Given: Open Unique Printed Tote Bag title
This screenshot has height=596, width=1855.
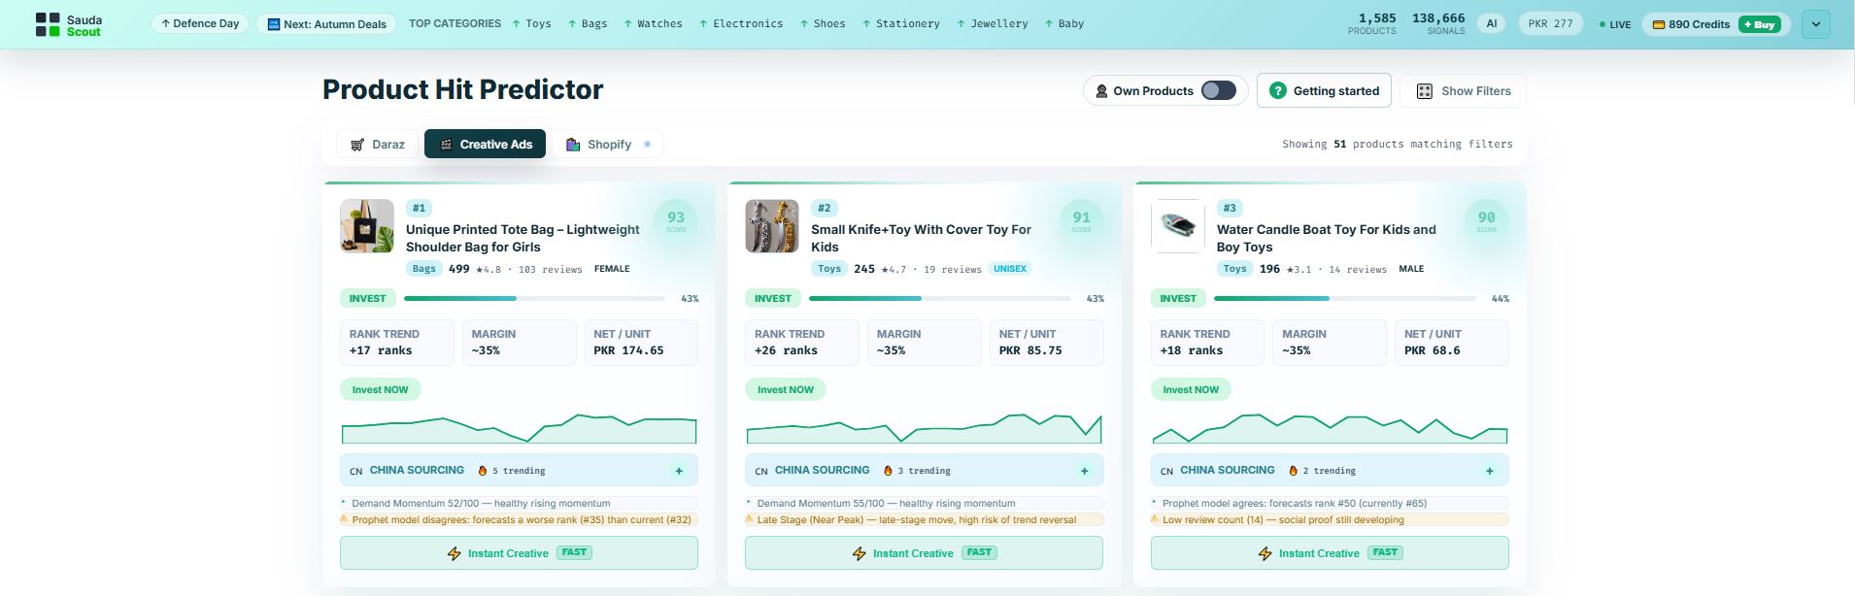Looking at the screenshot, I should [x=523, y=238].
